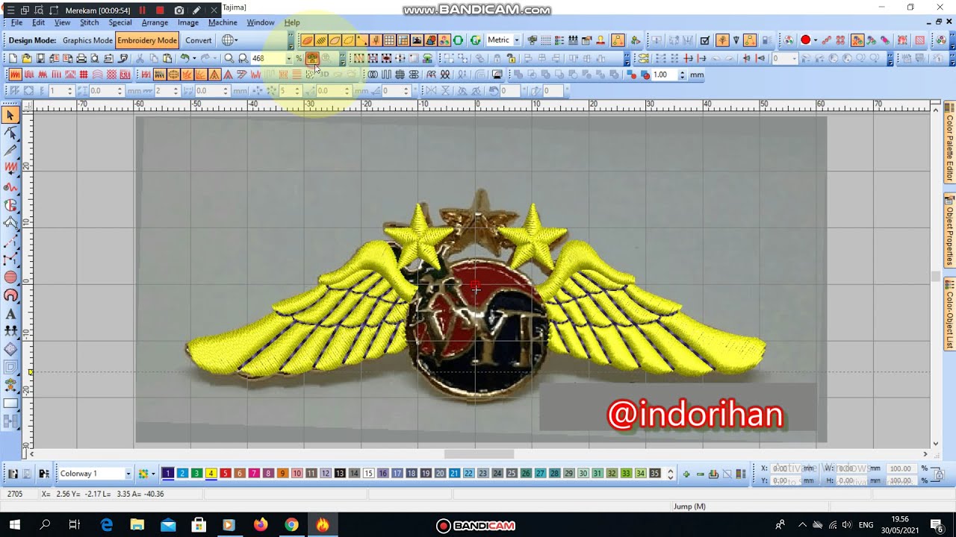Open the Arrange menu

tap(155, 22)
